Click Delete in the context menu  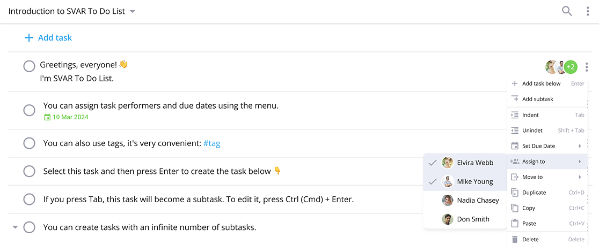(x=547, y=239)
